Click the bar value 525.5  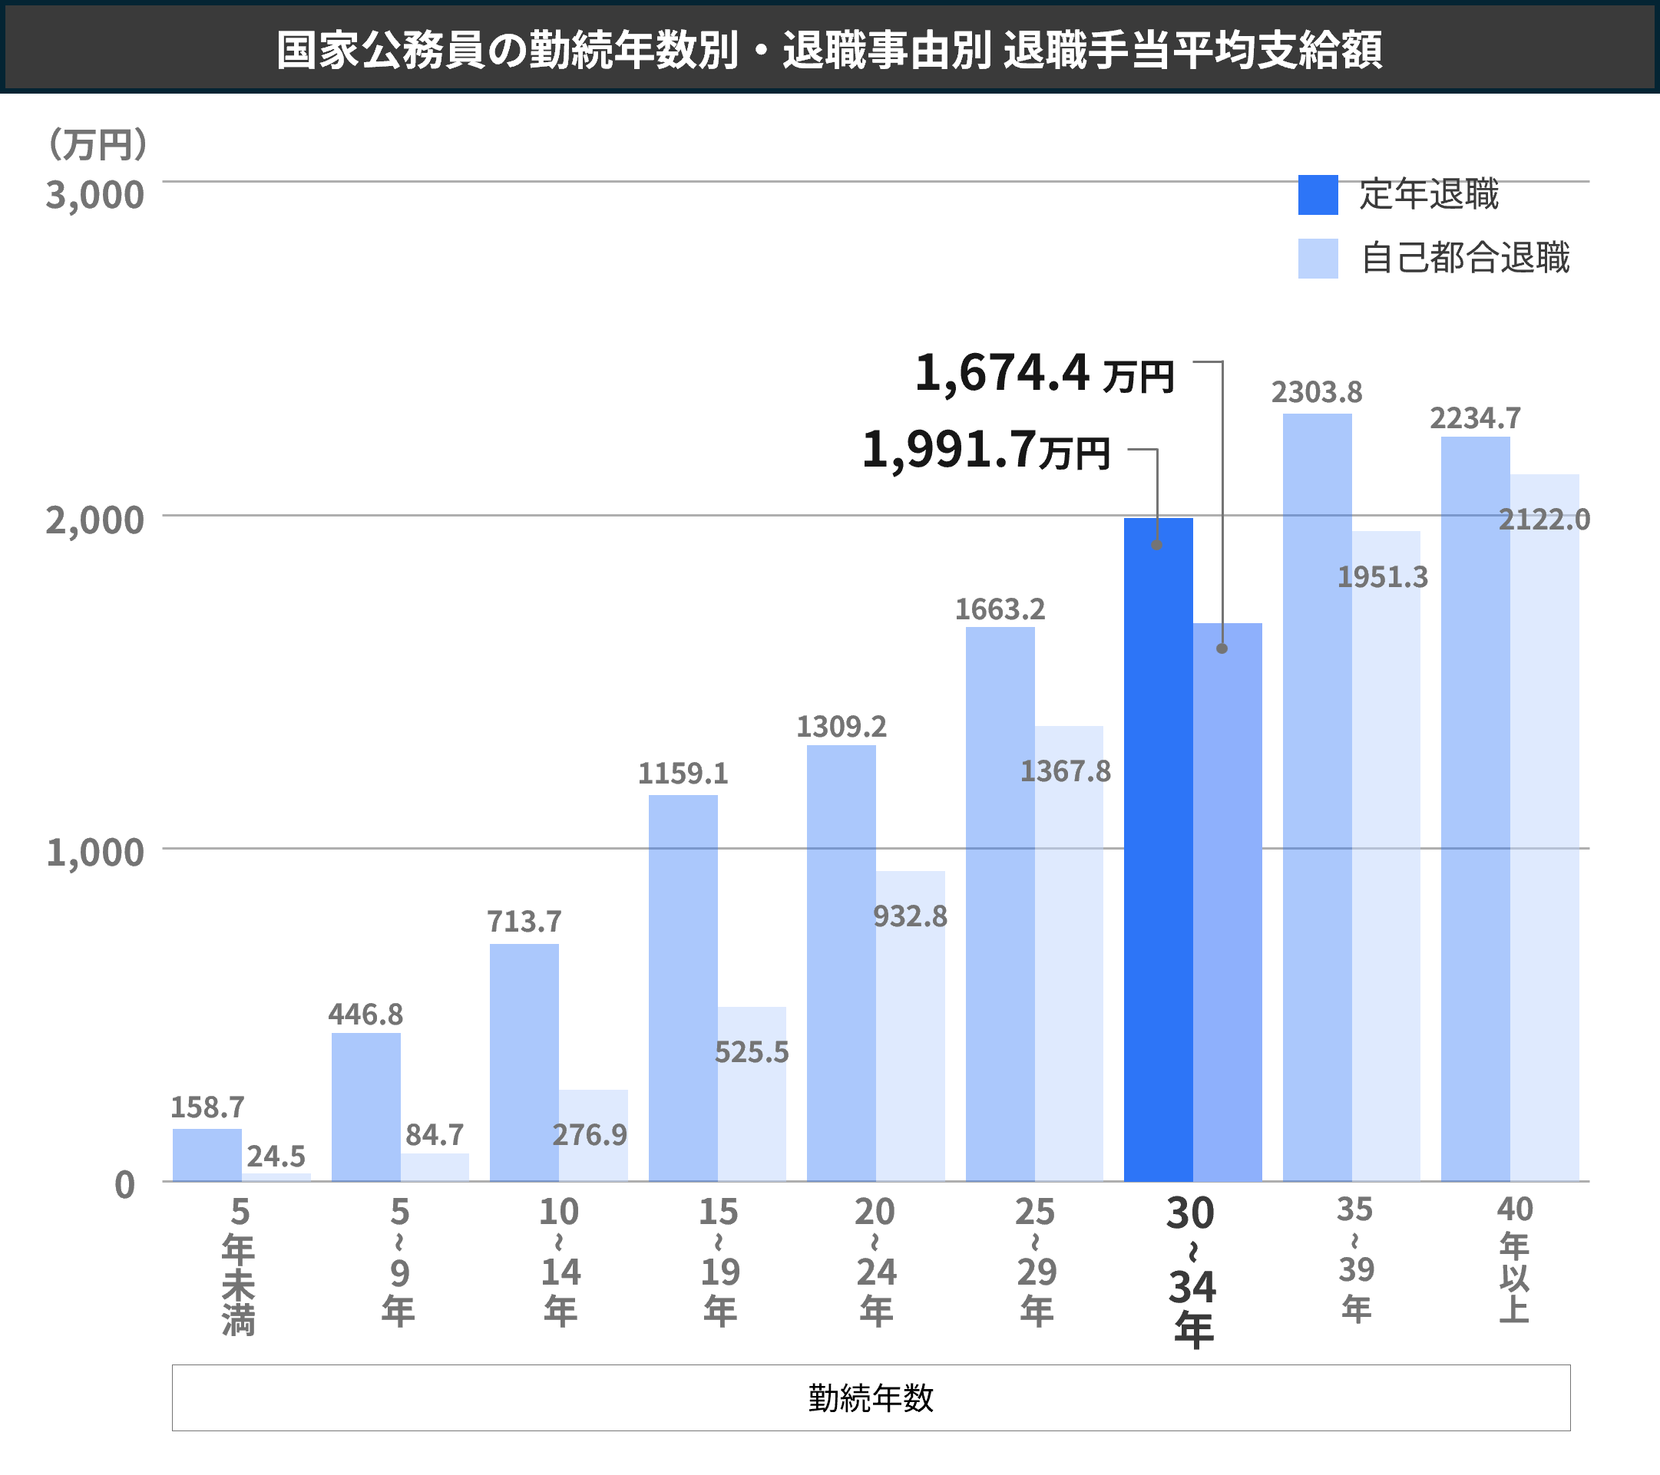pyautogui.click(x=751, y=1052)
